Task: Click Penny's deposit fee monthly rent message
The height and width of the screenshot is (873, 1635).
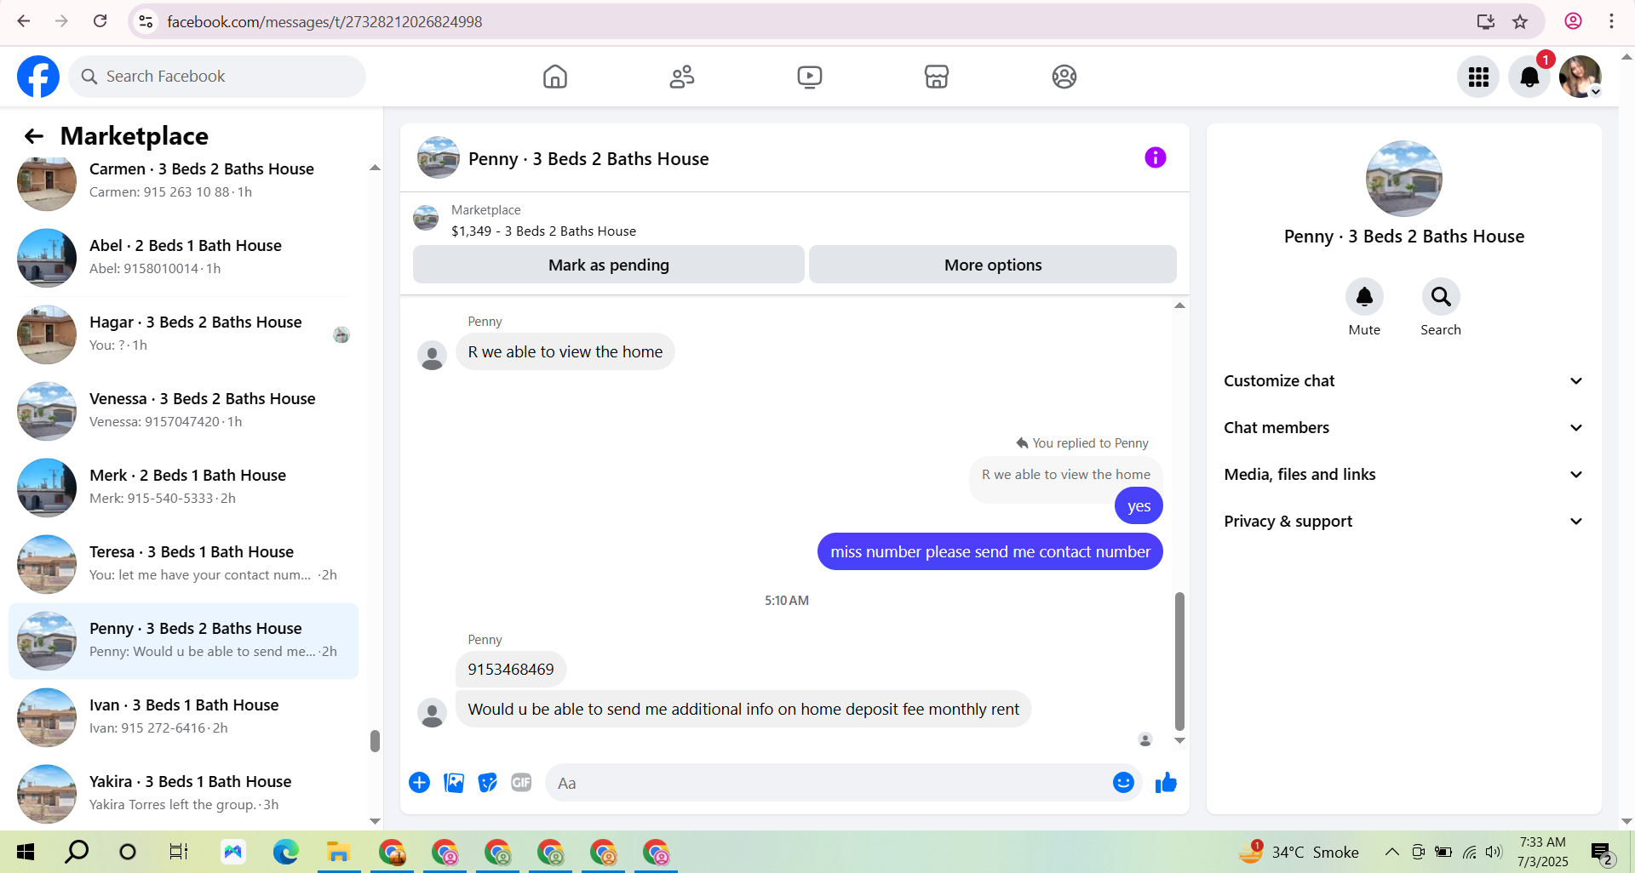Action: coord(743,710)
